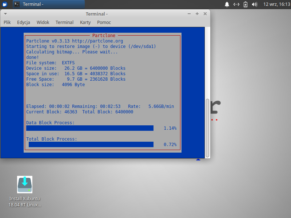Open the Plik menu
Viewport: 291px width, 218px height.
pos(7,22)
